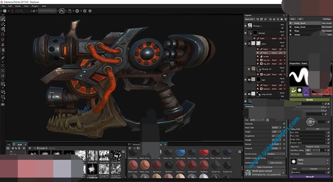This screenshot has width=333, height=182.
Task: Toggle visibility of the logo folder layer
Action: coord(246,79)
